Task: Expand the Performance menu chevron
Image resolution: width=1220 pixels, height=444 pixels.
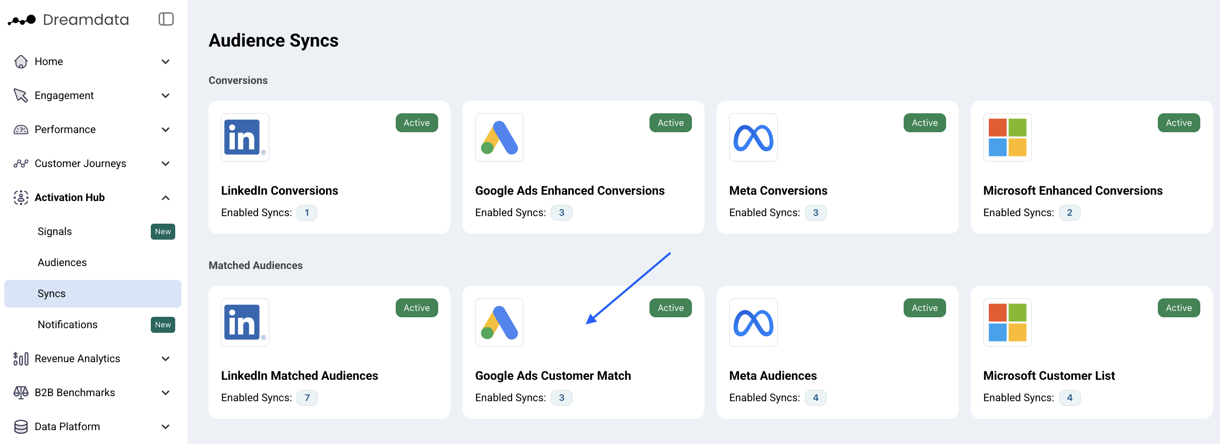Action: click(x=165, y=130)
